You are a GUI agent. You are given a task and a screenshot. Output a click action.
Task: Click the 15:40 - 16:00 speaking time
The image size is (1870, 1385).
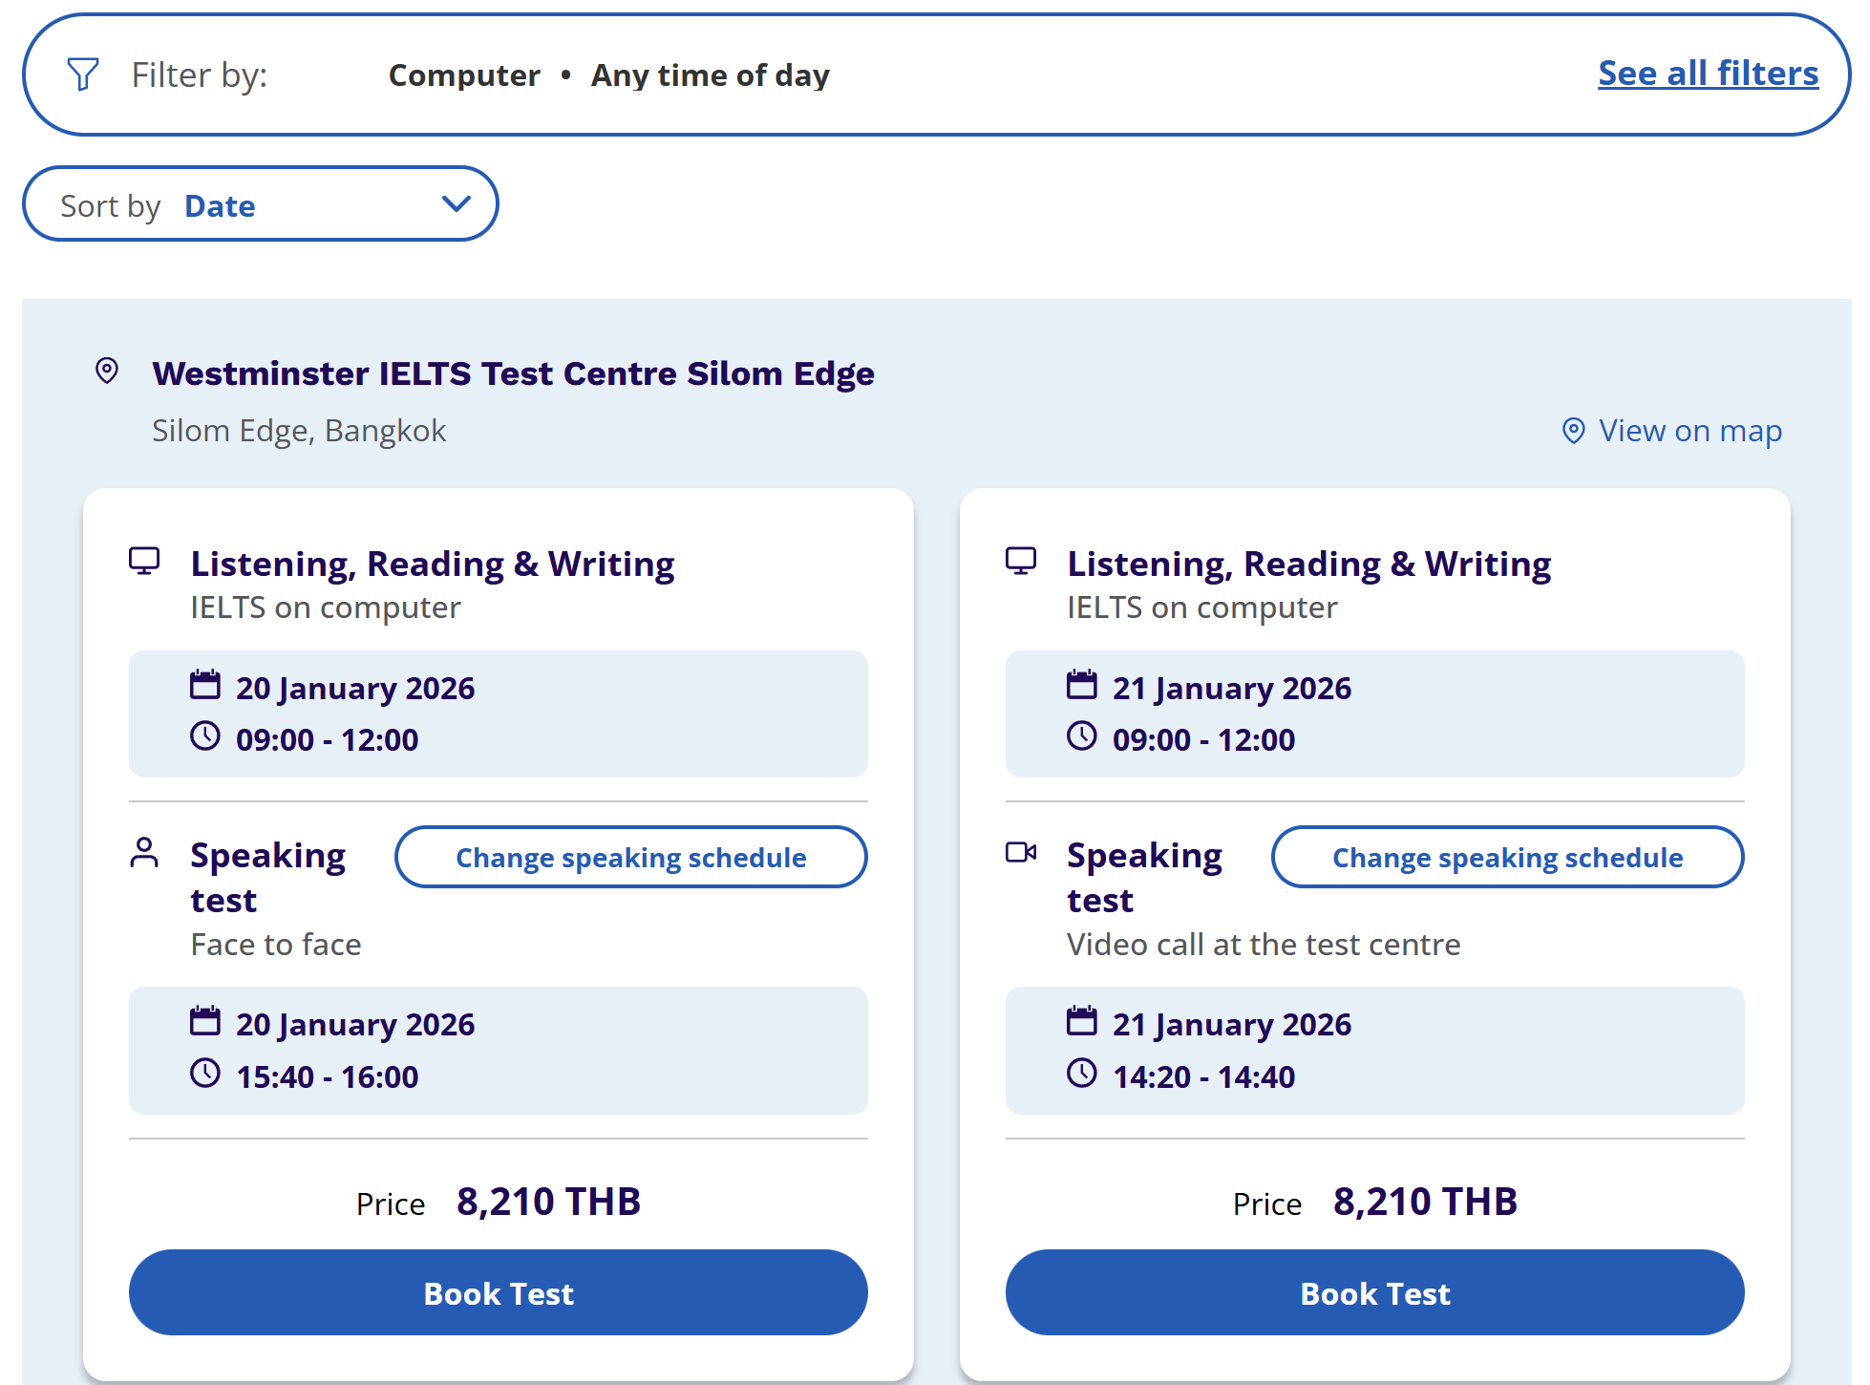[x=327, y=1076]
